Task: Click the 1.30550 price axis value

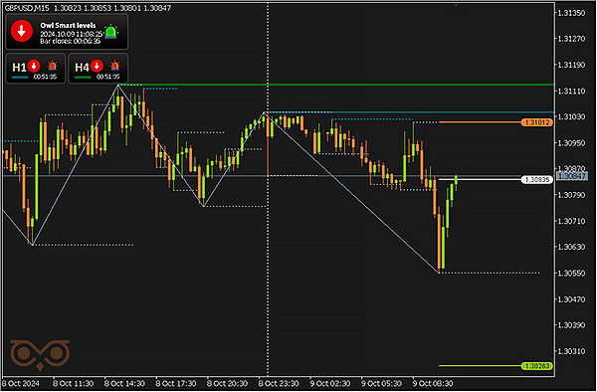Action: point(571,274)
